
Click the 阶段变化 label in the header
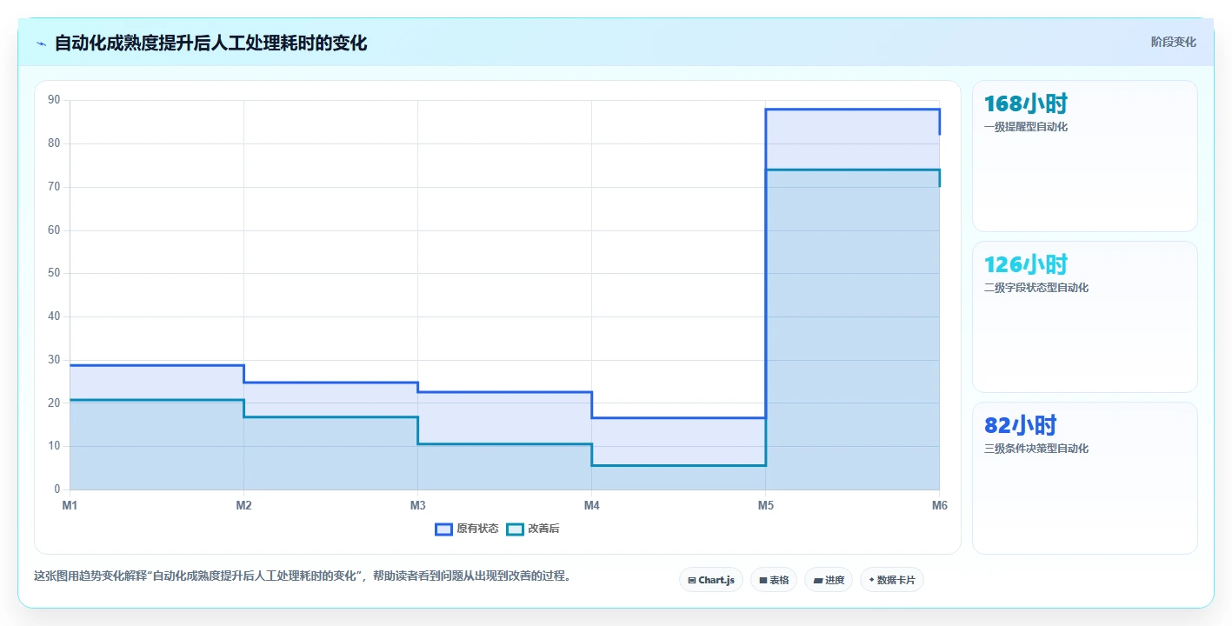click(x=1174, y=42)
